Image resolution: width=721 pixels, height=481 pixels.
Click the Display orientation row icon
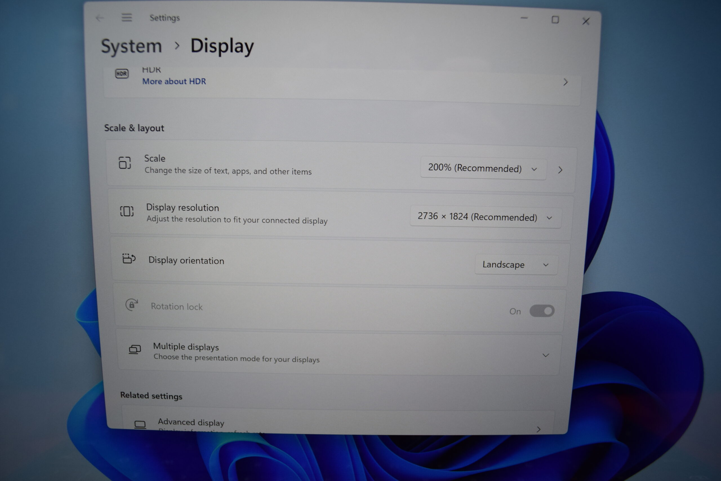pyautogui.click(x=129, y=259)
